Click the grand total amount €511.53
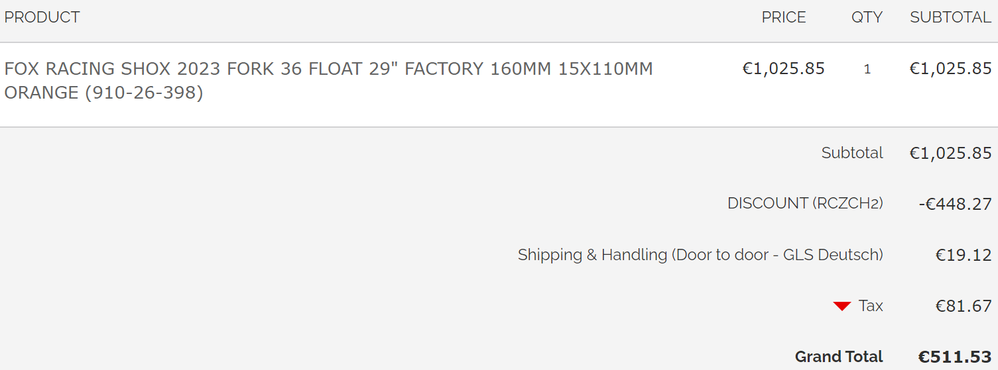Image resolution: width=998 pixels, height=370 pixels. tap(955, 357)
